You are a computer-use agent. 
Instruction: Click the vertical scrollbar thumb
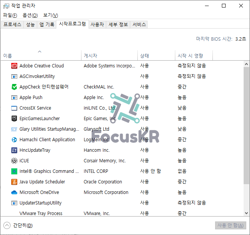tap(246, 125)
